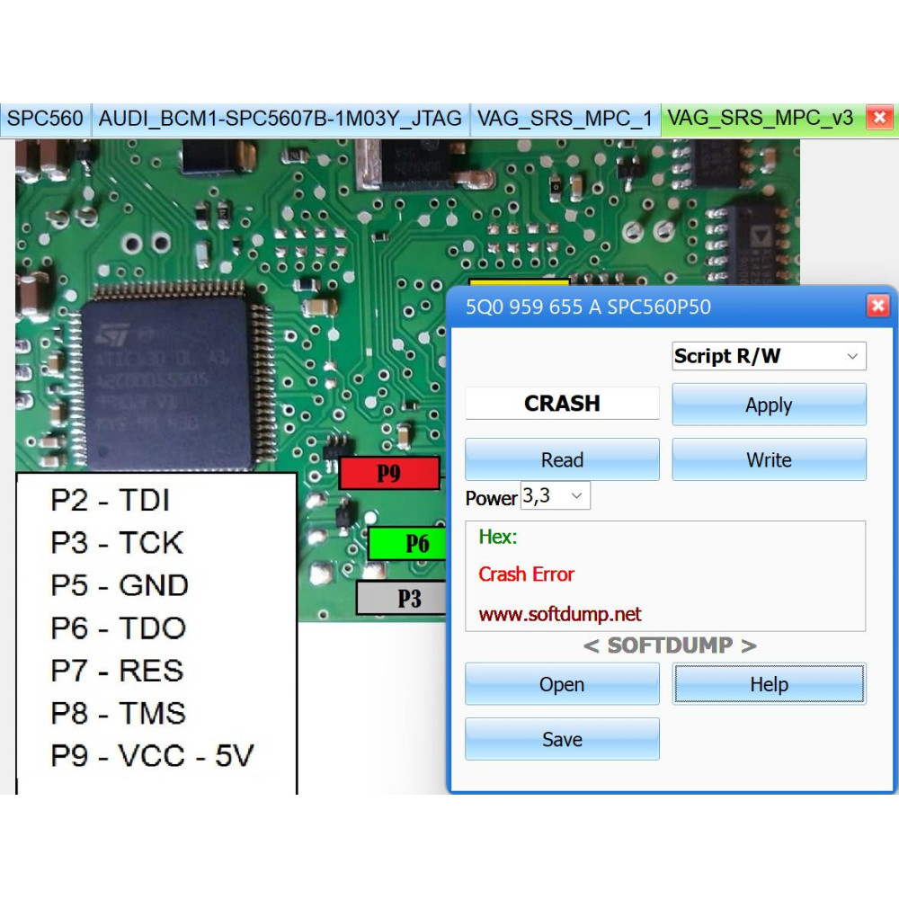The height and width of the screenshot is (899, 899).
Task: Click the Read button
Action: click(562, 459)
